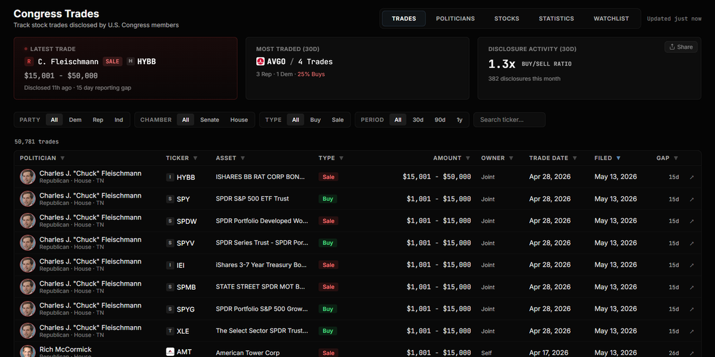The image size is (715, 357).
Task: Filter party to Dem
Action: point(75,120)
